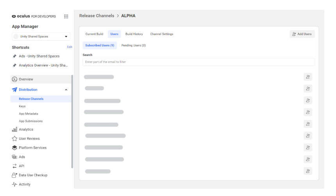The image size is (336, 196).
Task: Open the apps grid icon beside Oculus logo
Action: (x=66, y=16)
